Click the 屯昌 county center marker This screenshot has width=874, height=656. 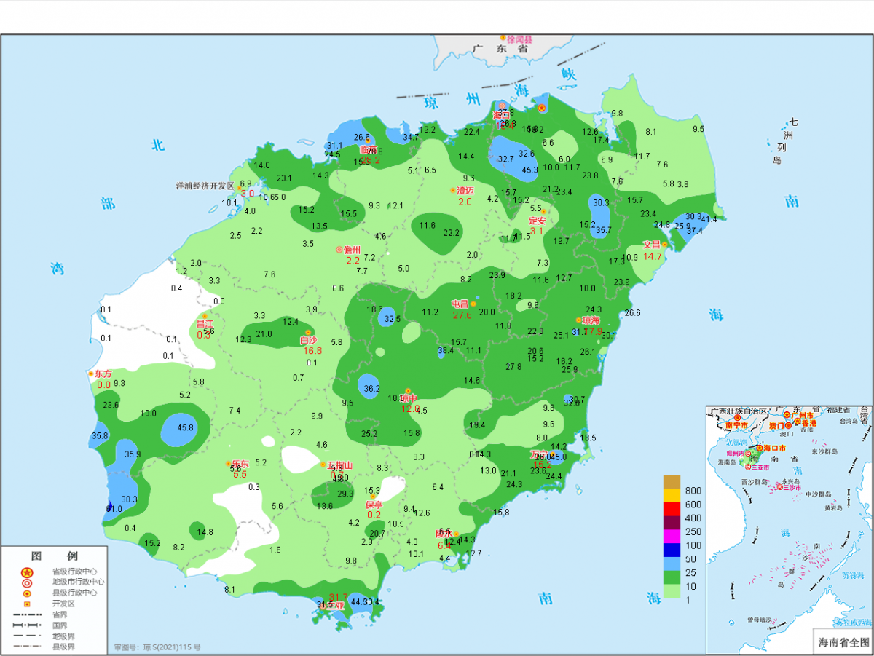473,304
